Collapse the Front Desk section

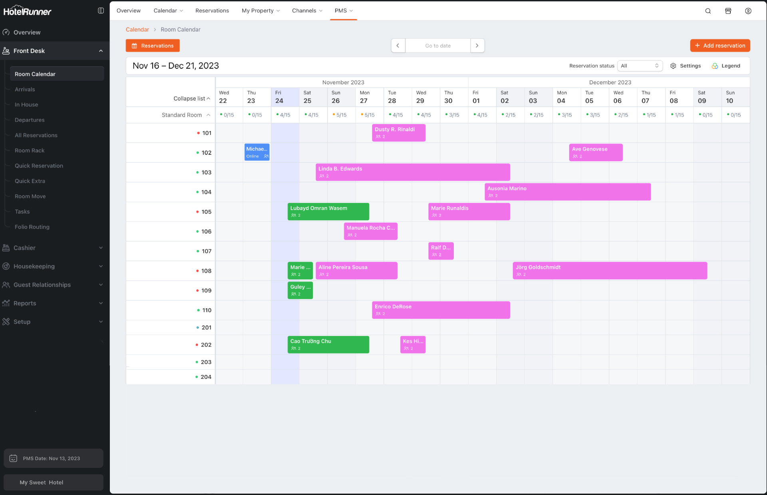click(x=101, y=51)
